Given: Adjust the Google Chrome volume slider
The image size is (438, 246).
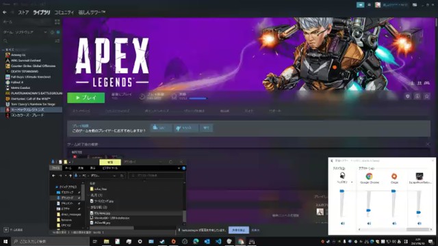Looking at the screenshot, I should 368,210.
